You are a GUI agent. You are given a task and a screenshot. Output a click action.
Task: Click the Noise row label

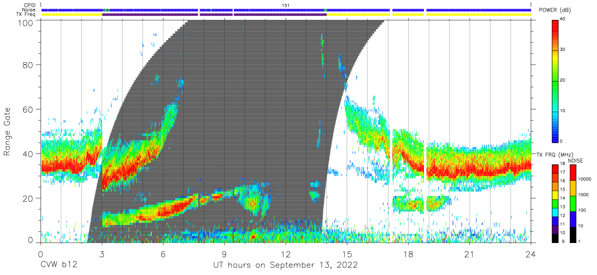[x=30, y=10]
